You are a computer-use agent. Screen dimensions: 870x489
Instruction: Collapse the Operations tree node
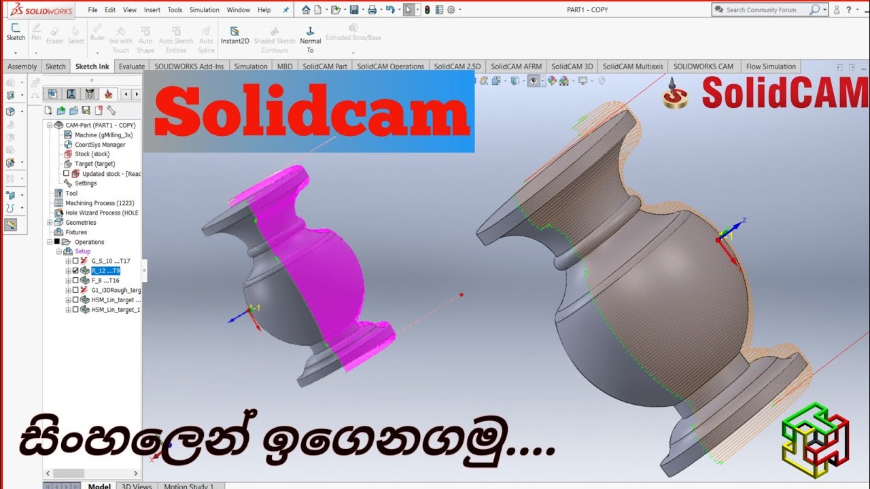(x=50, y=242)
